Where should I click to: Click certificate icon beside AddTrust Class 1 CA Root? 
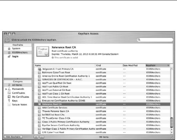click(39, 94)
